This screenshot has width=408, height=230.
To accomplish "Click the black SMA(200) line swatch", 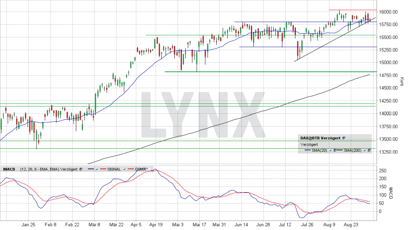I will (340, 150).
